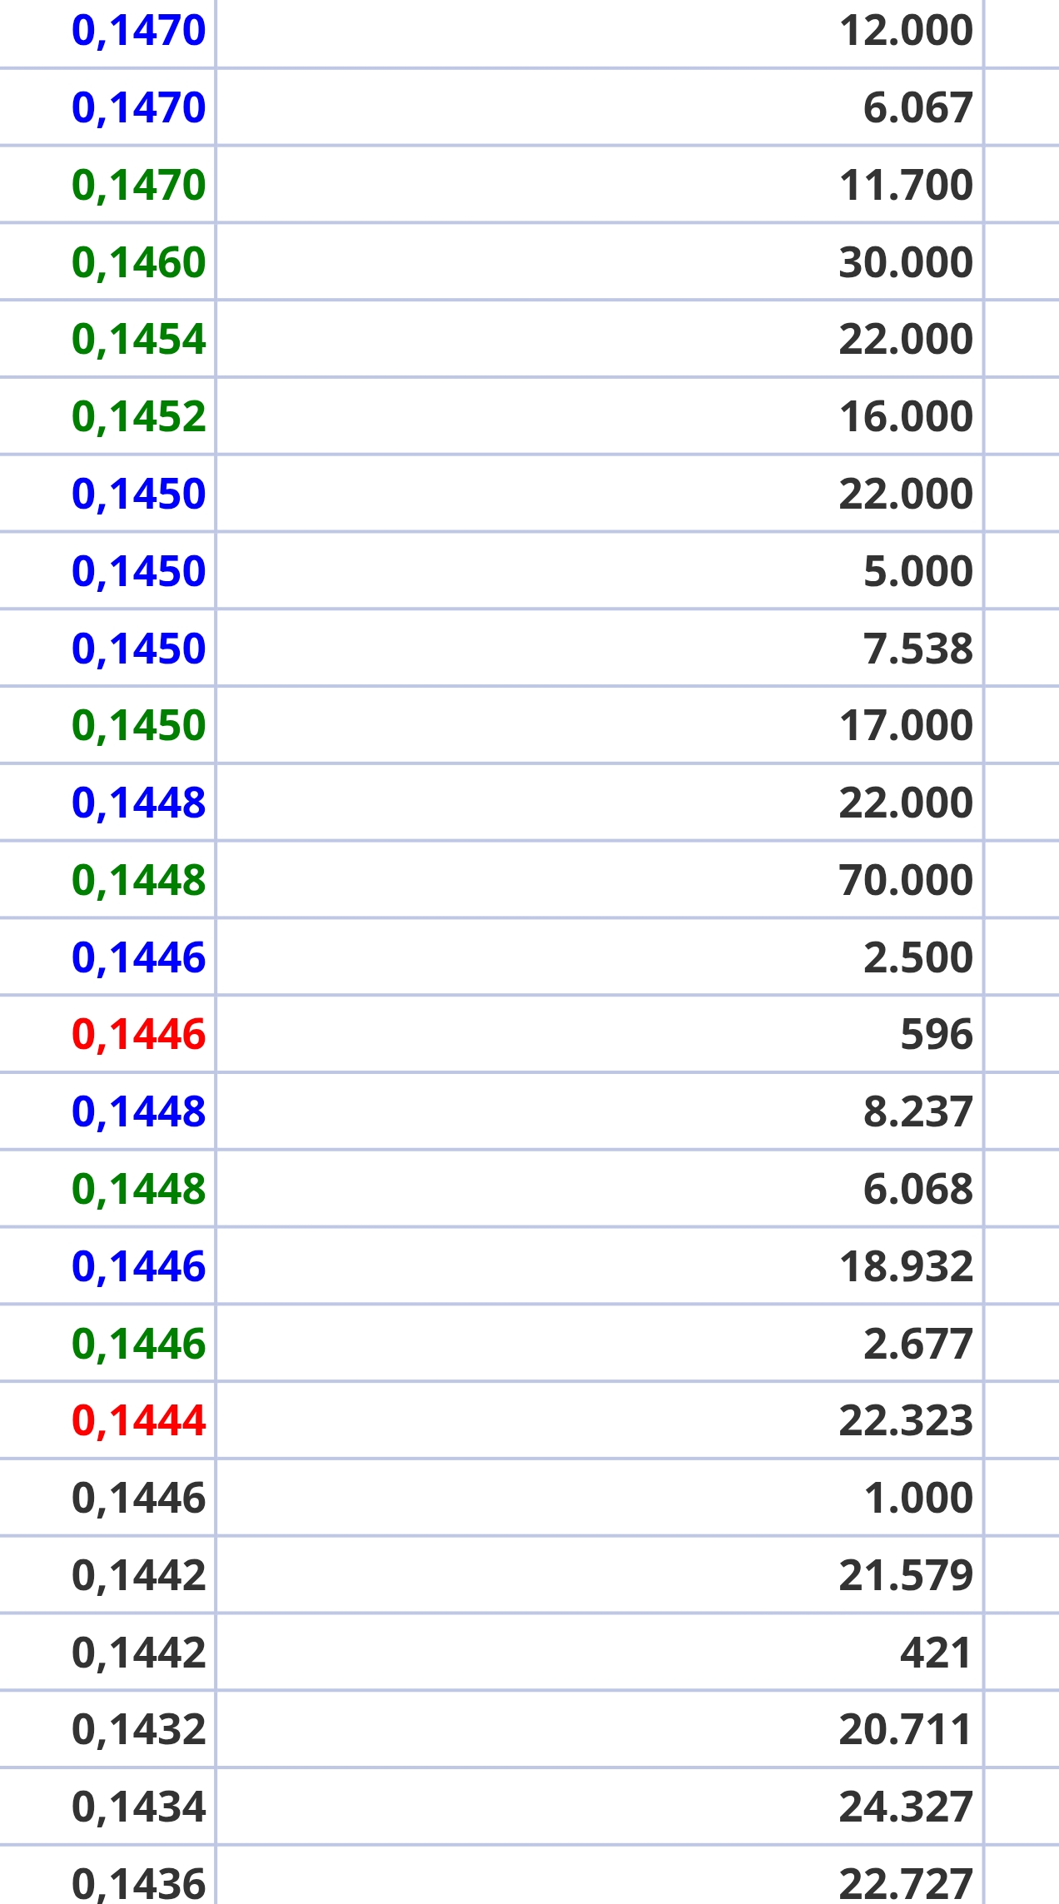Click the green 0,1450 price
This screenshot has width=1059, height=1904.
click(x=138, y=725)
